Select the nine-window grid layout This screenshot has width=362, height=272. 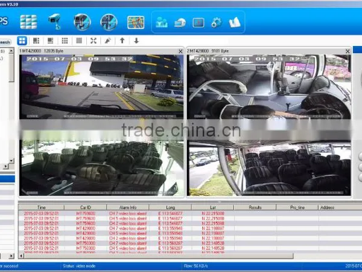pyautogui.click(x=65, y=40)
